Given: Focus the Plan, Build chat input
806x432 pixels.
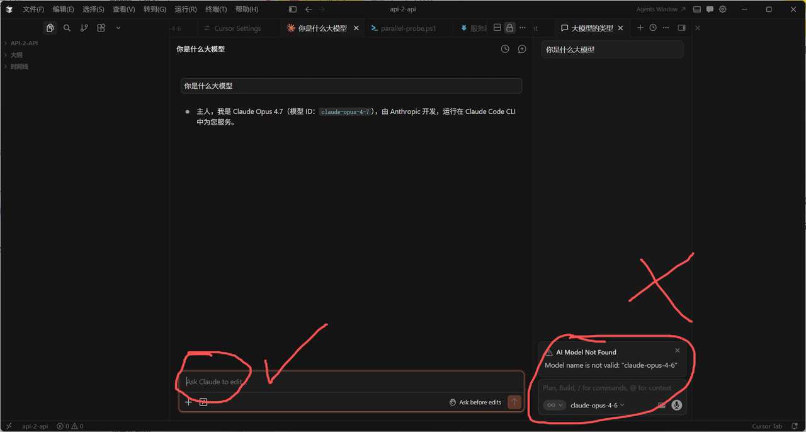Looking at the screenshot, I should [612, 388].
